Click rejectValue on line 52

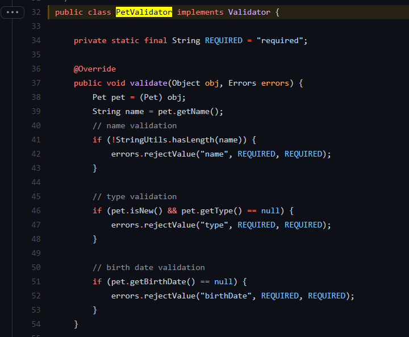(170, 296)
